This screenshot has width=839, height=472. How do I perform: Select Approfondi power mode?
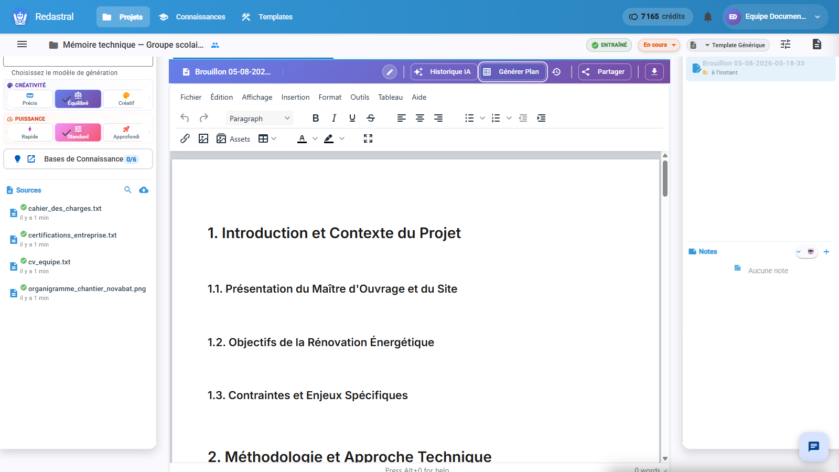point(126,132)
